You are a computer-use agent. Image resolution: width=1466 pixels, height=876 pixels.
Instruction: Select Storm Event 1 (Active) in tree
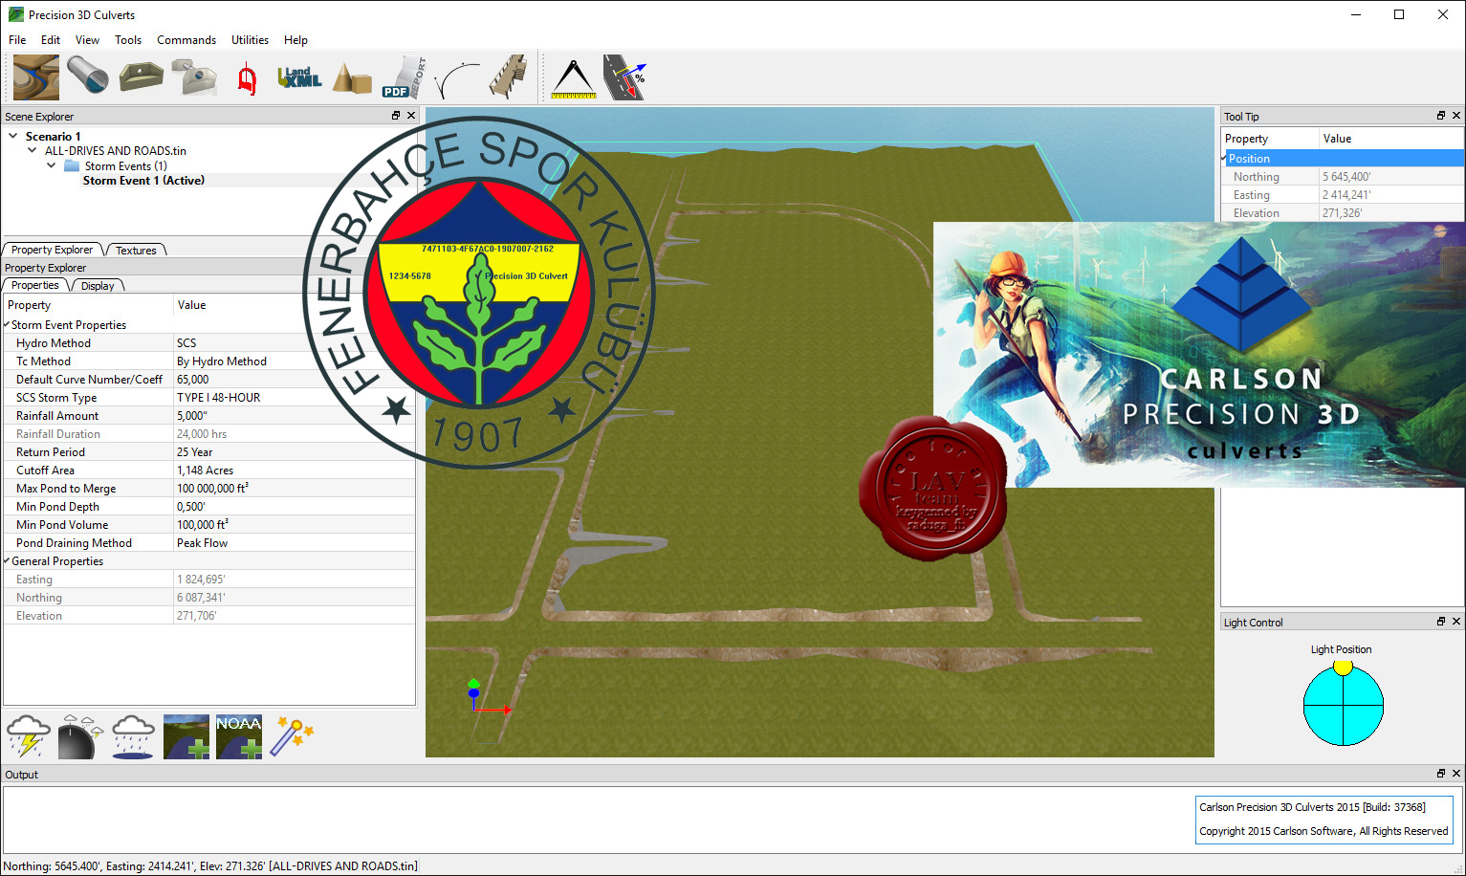[x=143, y=180]
